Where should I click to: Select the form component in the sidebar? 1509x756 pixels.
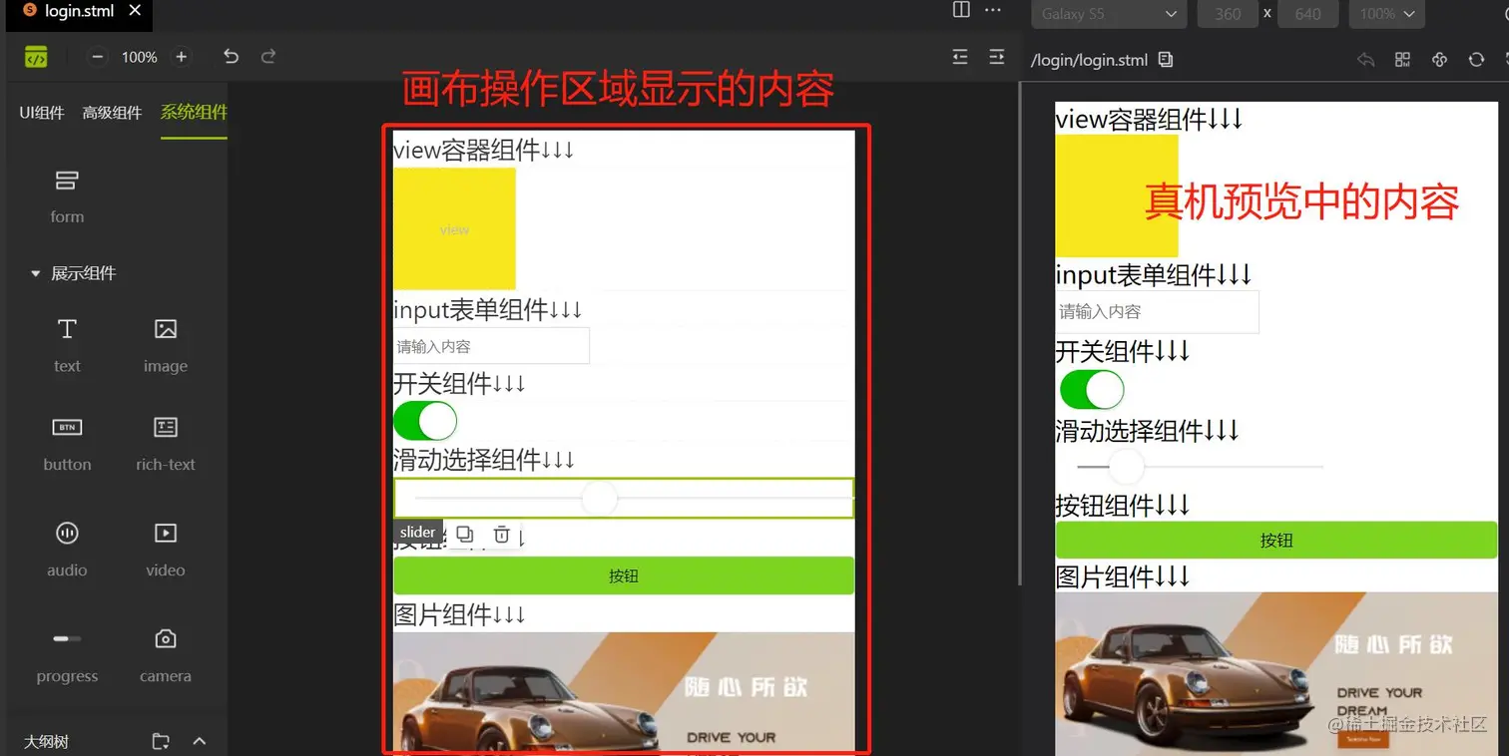pyautogui.click(x=66, y=194)
